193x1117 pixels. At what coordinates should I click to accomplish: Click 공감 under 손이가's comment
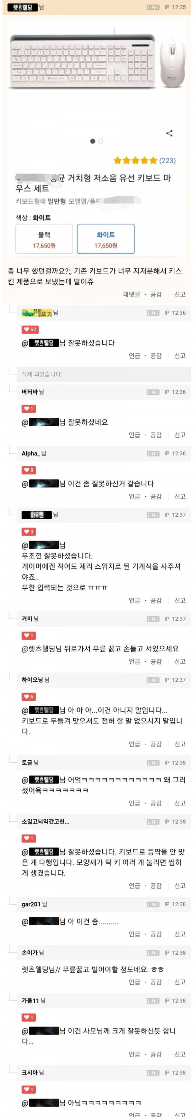coord(156,982)
